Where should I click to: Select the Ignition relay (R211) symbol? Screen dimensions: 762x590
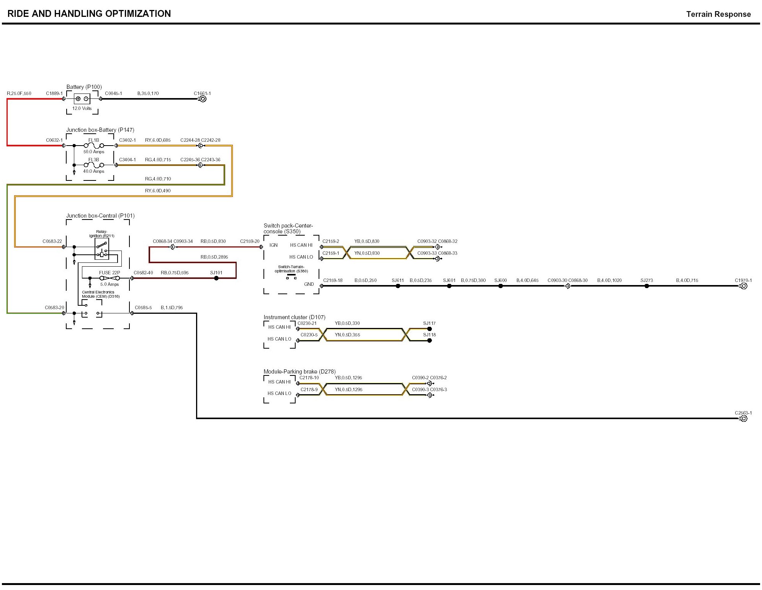pyautogui.click(x=102, y=249)
